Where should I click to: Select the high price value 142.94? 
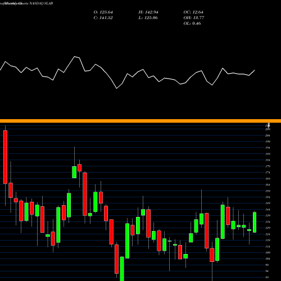pyautogui.click(x=151, y=12)
